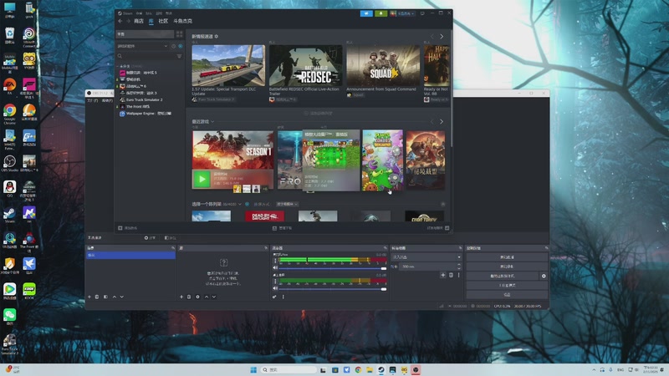Viewport: 669px width, 376px height.
Task: Remove source with trash icon in OBS sources
Action: coord(189,297)
